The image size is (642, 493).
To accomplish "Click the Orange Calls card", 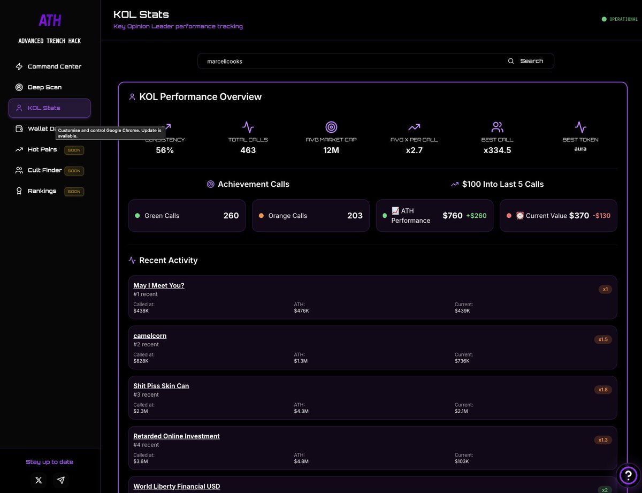I will pyautogui.click(x=311, y=216).
